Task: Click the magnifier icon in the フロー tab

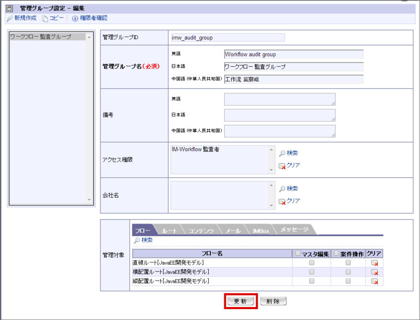Action: click(x=137, y=240)
